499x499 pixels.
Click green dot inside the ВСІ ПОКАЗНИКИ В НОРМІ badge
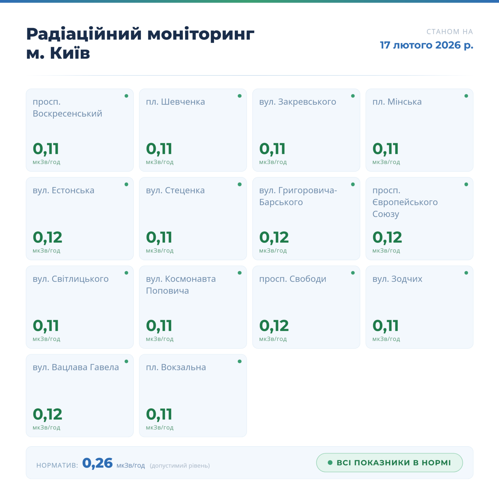click(330, 463)
